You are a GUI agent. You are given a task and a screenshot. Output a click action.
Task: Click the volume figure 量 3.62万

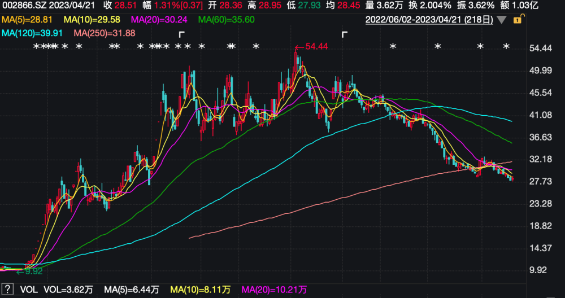click(385, 6)
